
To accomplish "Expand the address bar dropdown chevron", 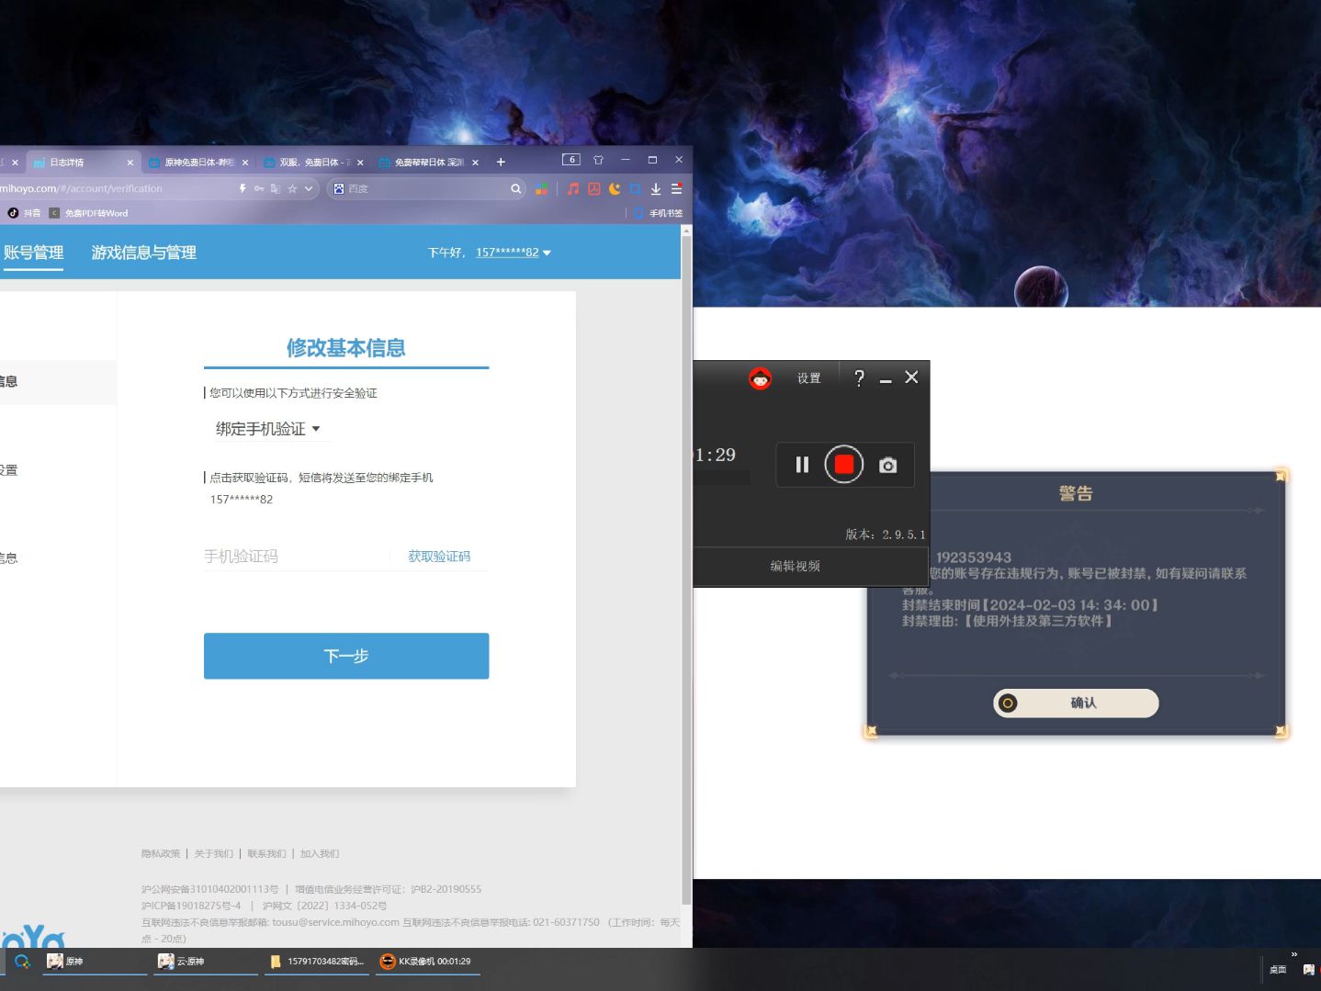I will [309, 188].
